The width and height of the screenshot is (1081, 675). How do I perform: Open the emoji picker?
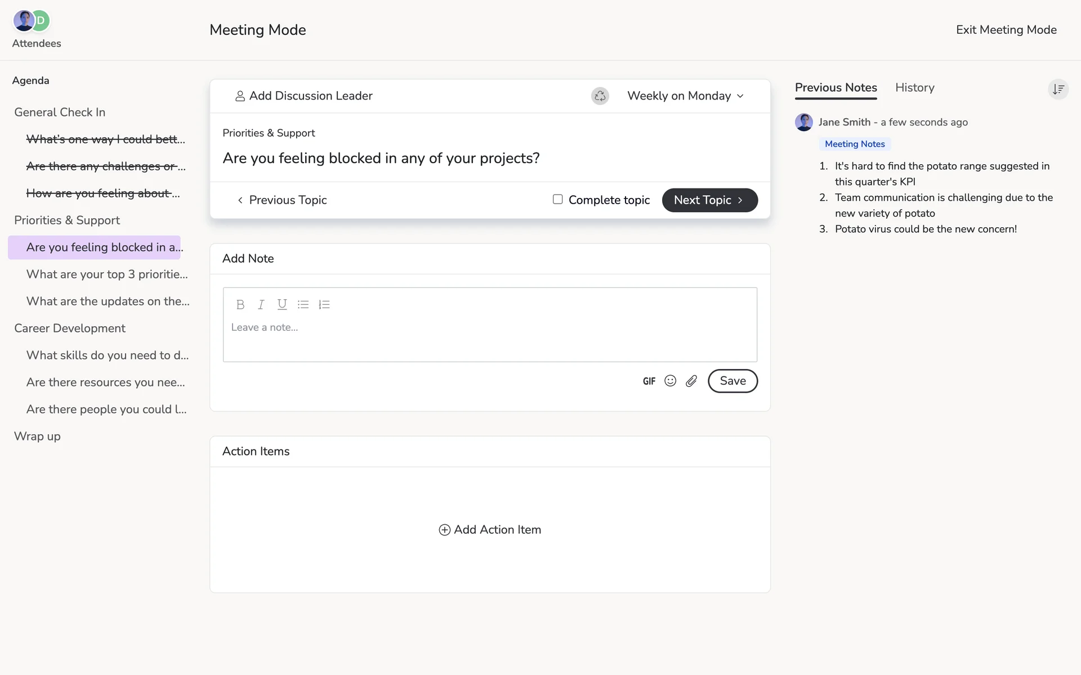(x=670, y=381)
